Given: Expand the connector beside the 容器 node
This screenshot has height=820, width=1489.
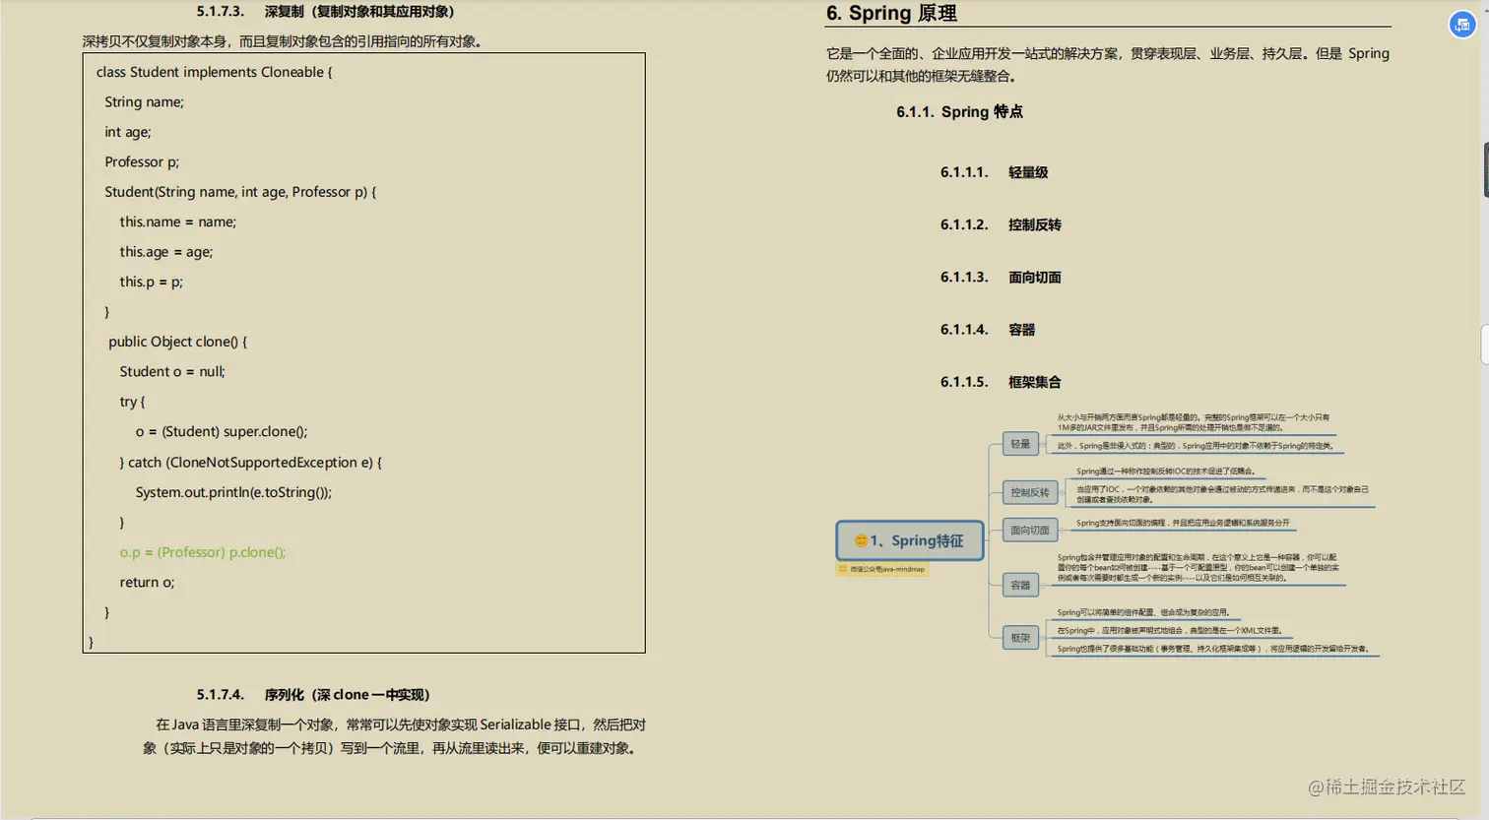Looking at the screenshot, I should [x=1042, y=586].
